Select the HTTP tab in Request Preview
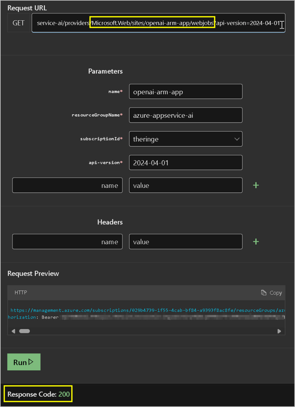Screen dimensions: 295x407 (x=21, y=293)
